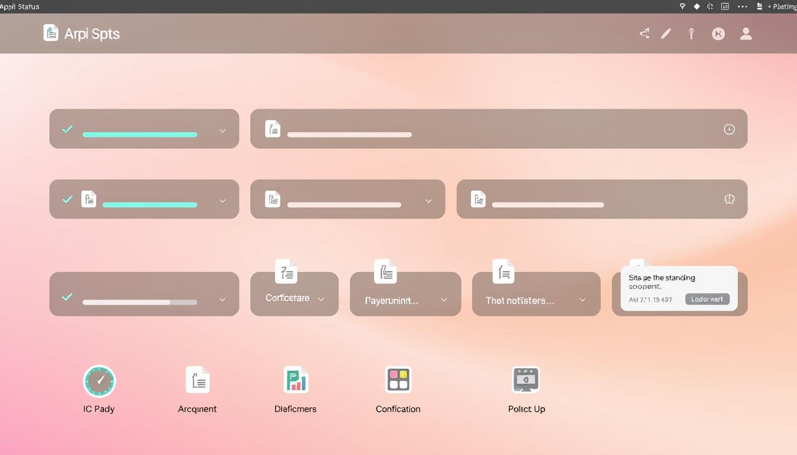Image resolution: width=797 pixels, height=455 pixels.
Task: Toggle the checkmark on the first row card
Action: click(x=68, y=129)
